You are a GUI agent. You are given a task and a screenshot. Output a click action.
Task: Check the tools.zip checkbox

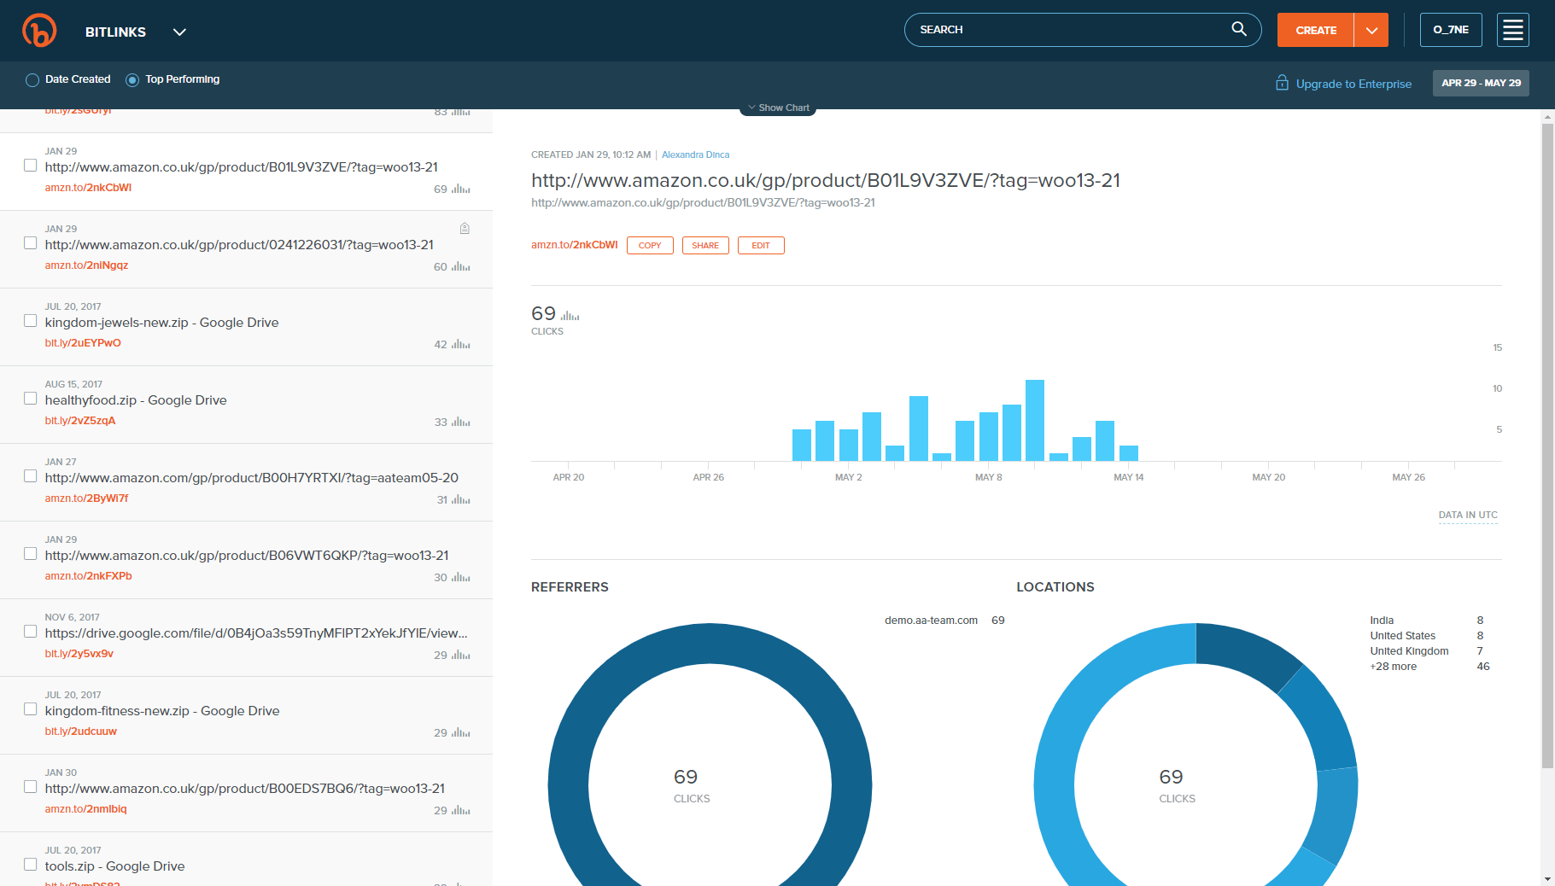pos(30,864)
